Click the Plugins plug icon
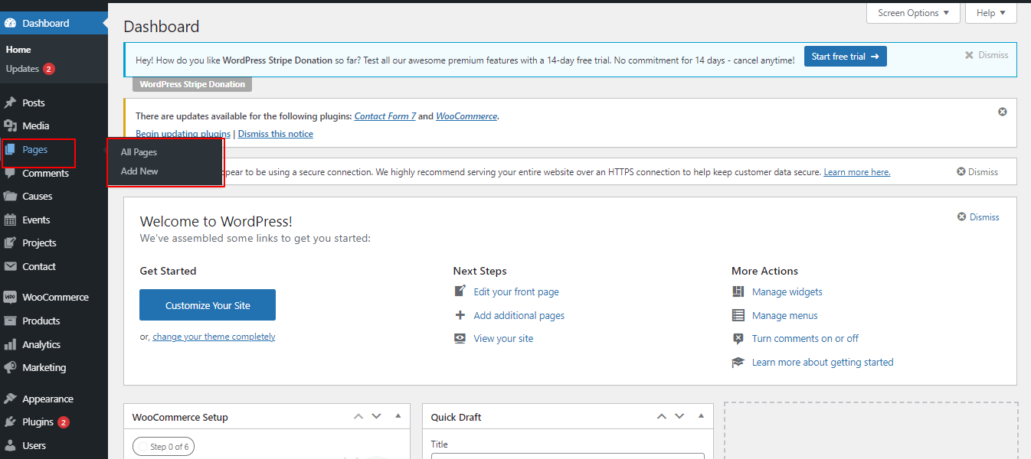Image resolution: width=1031 pixels, height=459 pixels. (x=10, y=422)
